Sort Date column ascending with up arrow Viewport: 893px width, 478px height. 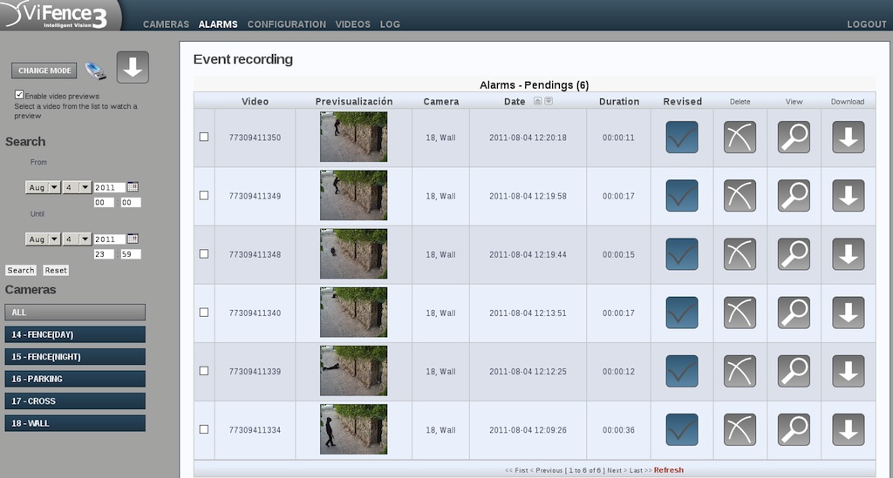tap(537, 102)
